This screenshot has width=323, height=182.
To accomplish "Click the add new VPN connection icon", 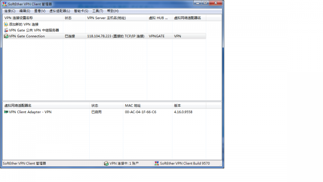I will pos(6,24).
